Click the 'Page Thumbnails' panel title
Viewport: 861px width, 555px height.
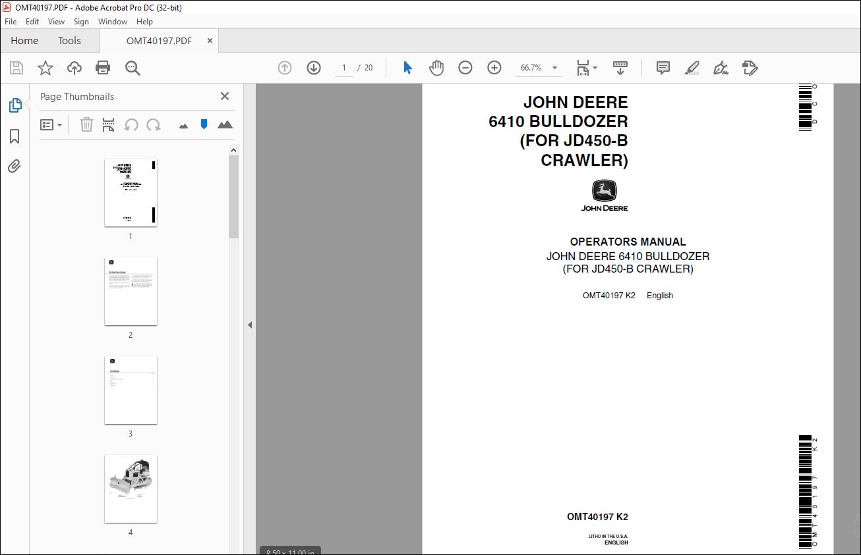tap(77, 97)
